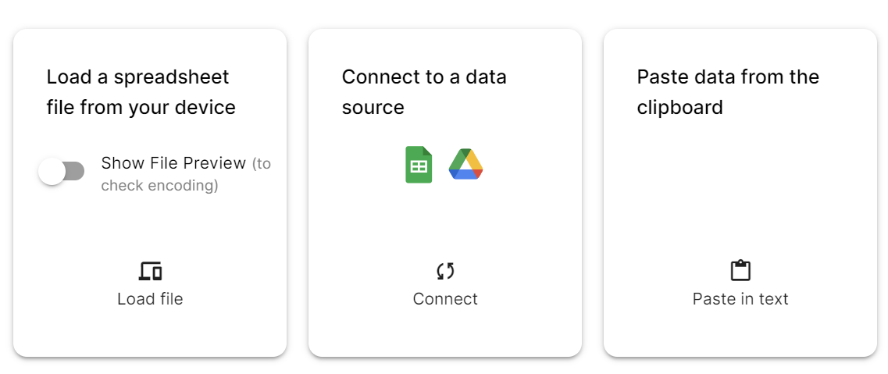Click the Google Drive icon
Screen dimensions: 888x374
click(465, 165)
